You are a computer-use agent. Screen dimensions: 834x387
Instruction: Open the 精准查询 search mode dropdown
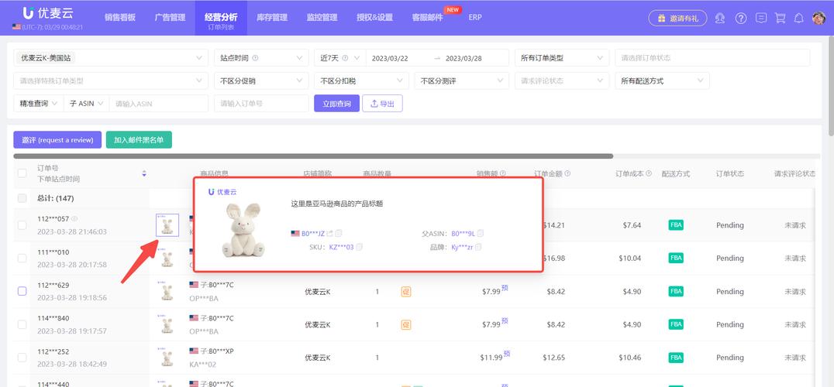(38, 104)
